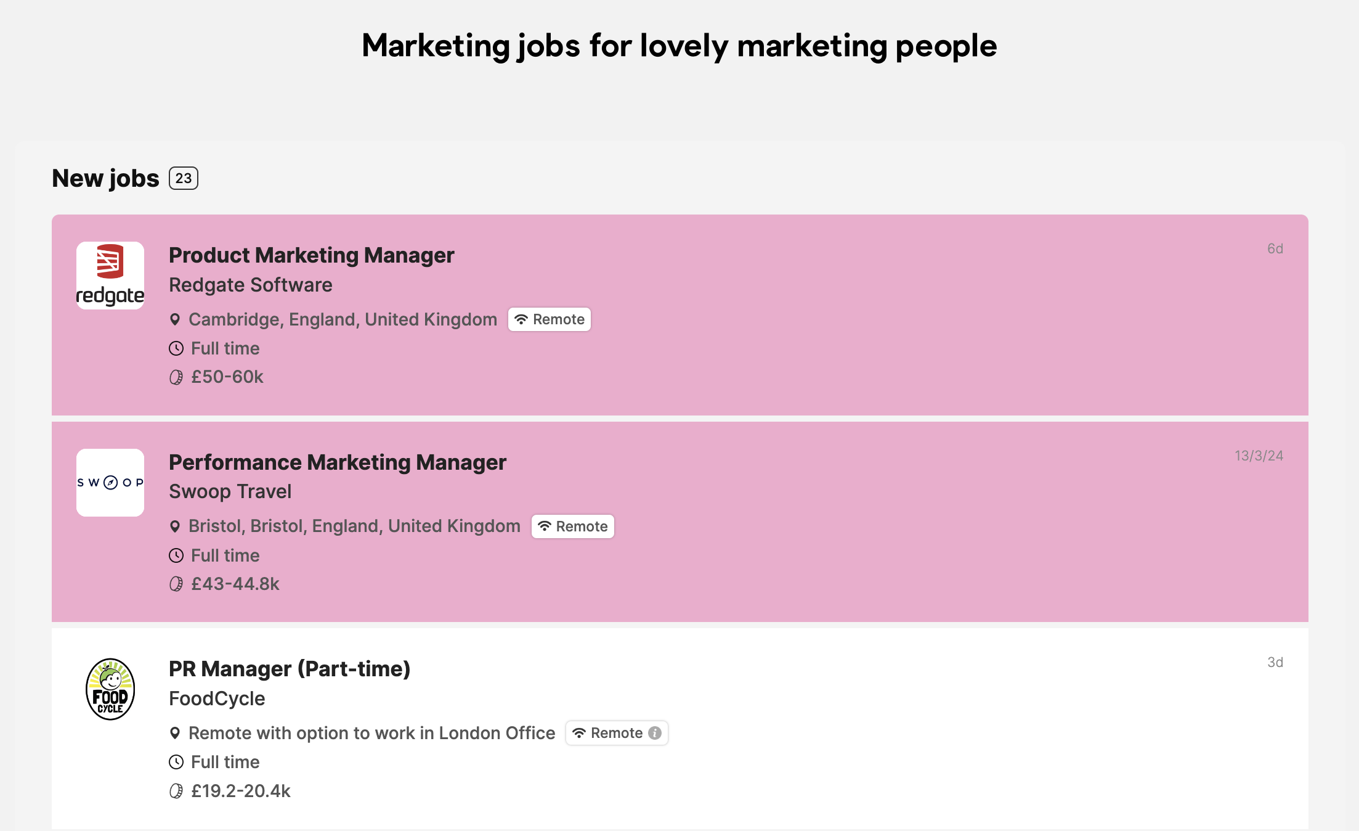This screenshot has height=831, width=1359.
Task: Click the Remote badge on the Swoop job
Action: coord(572,526)
